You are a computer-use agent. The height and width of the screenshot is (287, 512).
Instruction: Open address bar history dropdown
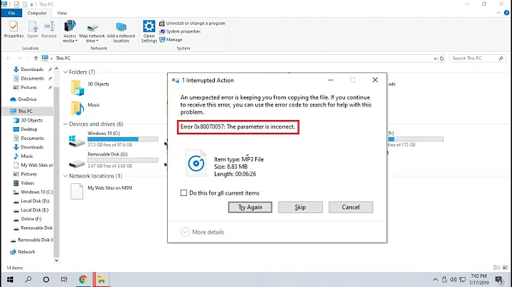435,58
